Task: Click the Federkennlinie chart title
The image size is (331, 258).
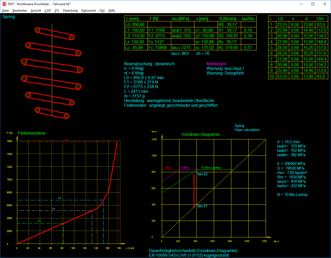Action: click(x=32, y=133)
